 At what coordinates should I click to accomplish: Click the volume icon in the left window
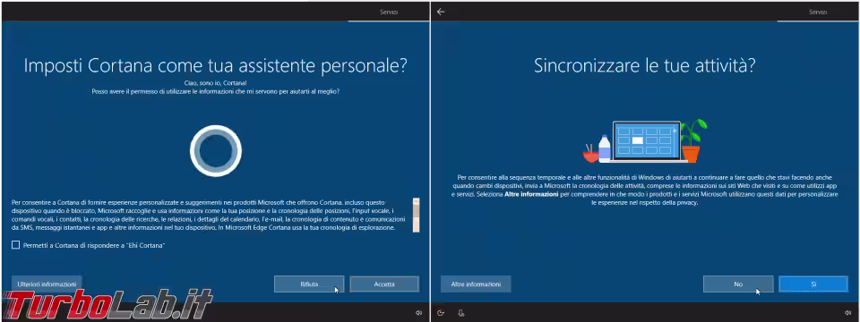418,313
